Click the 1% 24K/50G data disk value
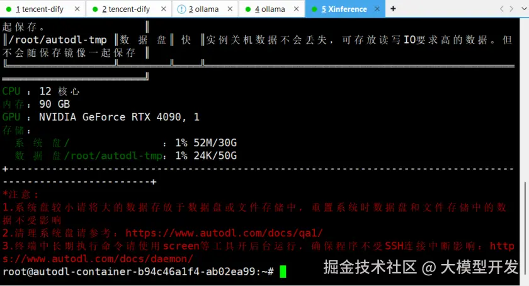Viewport: 529px width, 286px height. [x=206, y=156]
